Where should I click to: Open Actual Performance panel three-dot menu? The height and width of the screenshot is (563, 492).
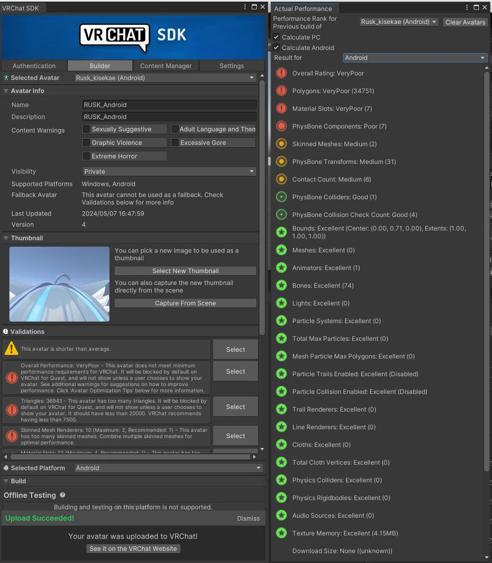(467, 7)
